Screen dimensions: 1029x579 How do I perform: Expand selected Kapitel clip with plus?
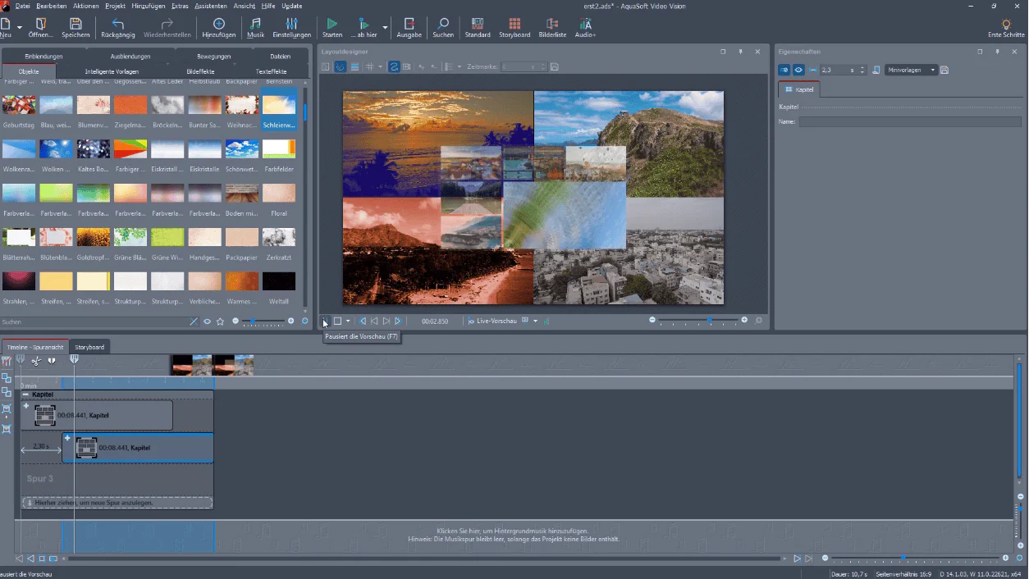67,438
